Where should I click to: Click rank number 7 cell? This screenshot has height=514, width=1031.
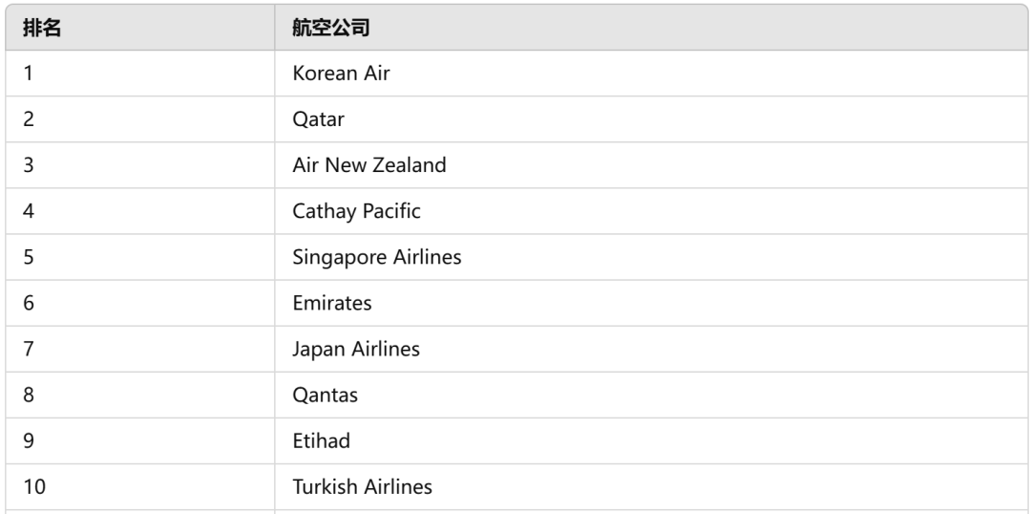coord(140,349)
